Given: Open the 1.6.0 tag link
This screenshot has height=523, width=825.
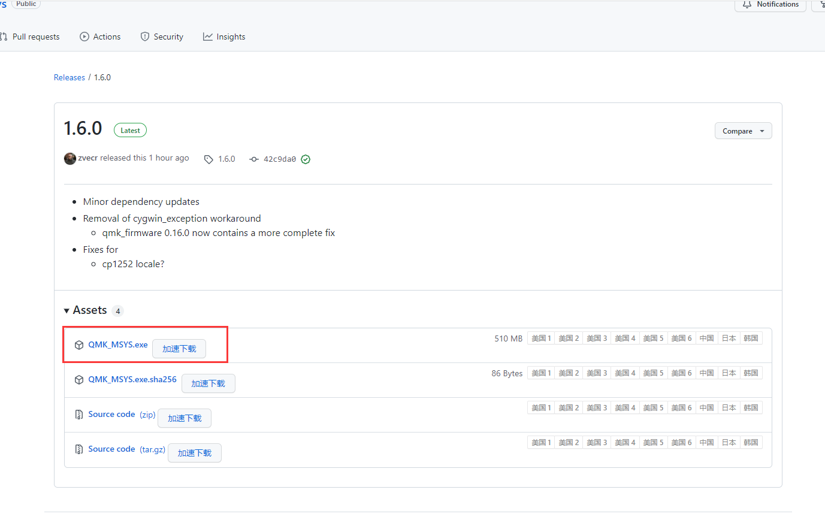Looking at the screenshot, I should click(x=226, y=159).
